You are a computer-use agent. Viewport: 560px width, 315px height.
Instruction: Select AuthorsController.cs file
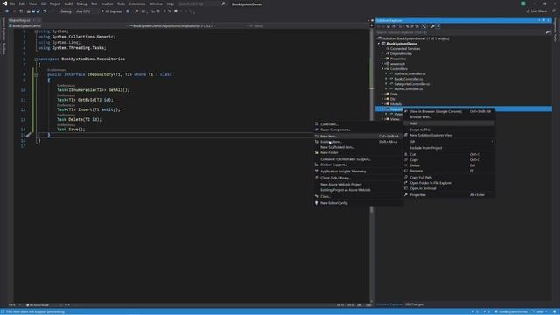pyautogui.click(x=409, y=73)
